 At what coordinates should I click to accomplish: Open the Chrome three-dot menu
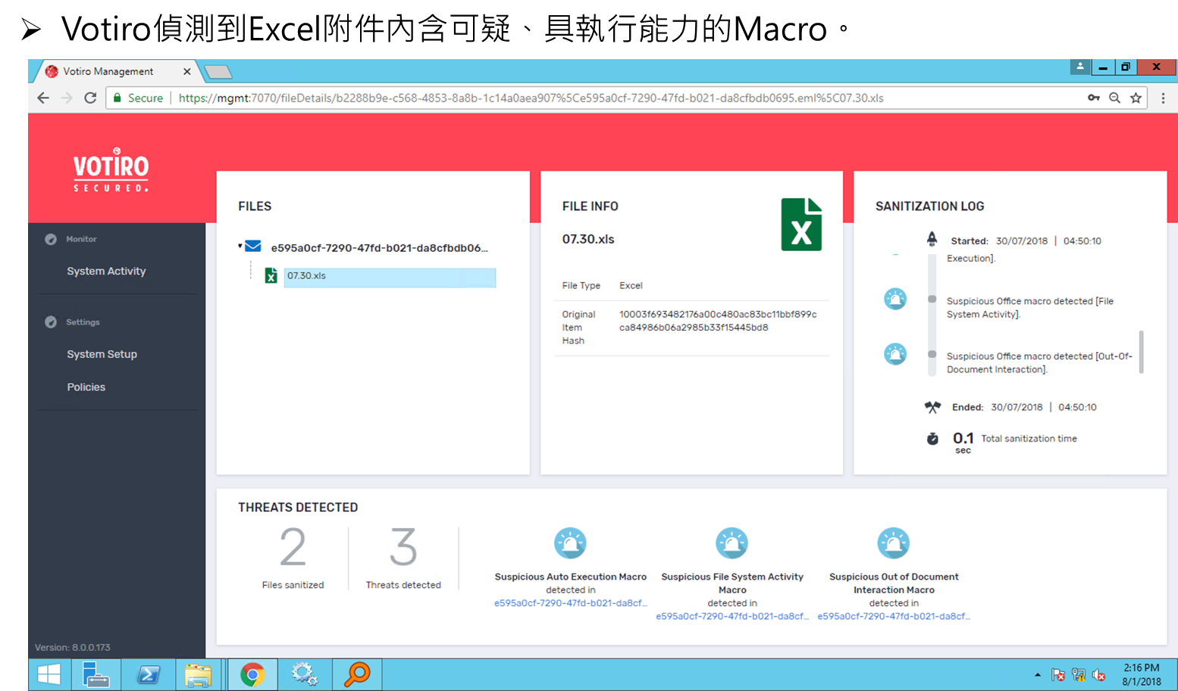pos(1163,98)
